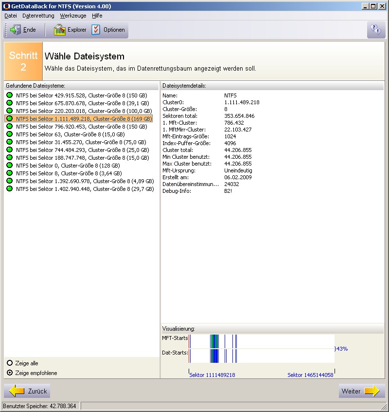Click the 'Sektoren total' value 353.654.846
389x412 pixels.
(x=239, y=116)
